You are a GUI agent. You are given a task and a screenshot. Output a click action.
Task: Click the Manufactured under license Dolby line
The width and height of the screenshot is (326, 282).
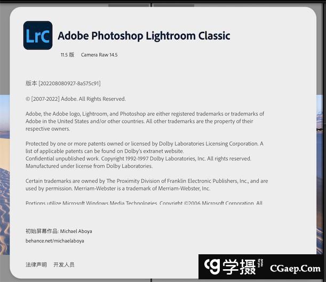pos(89,166)
